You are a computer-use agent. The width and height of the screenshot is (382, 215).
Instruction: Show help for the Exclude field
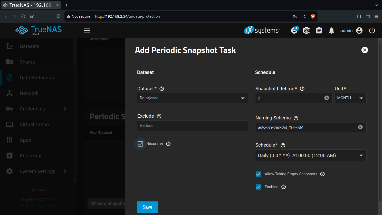pos(159,116)
